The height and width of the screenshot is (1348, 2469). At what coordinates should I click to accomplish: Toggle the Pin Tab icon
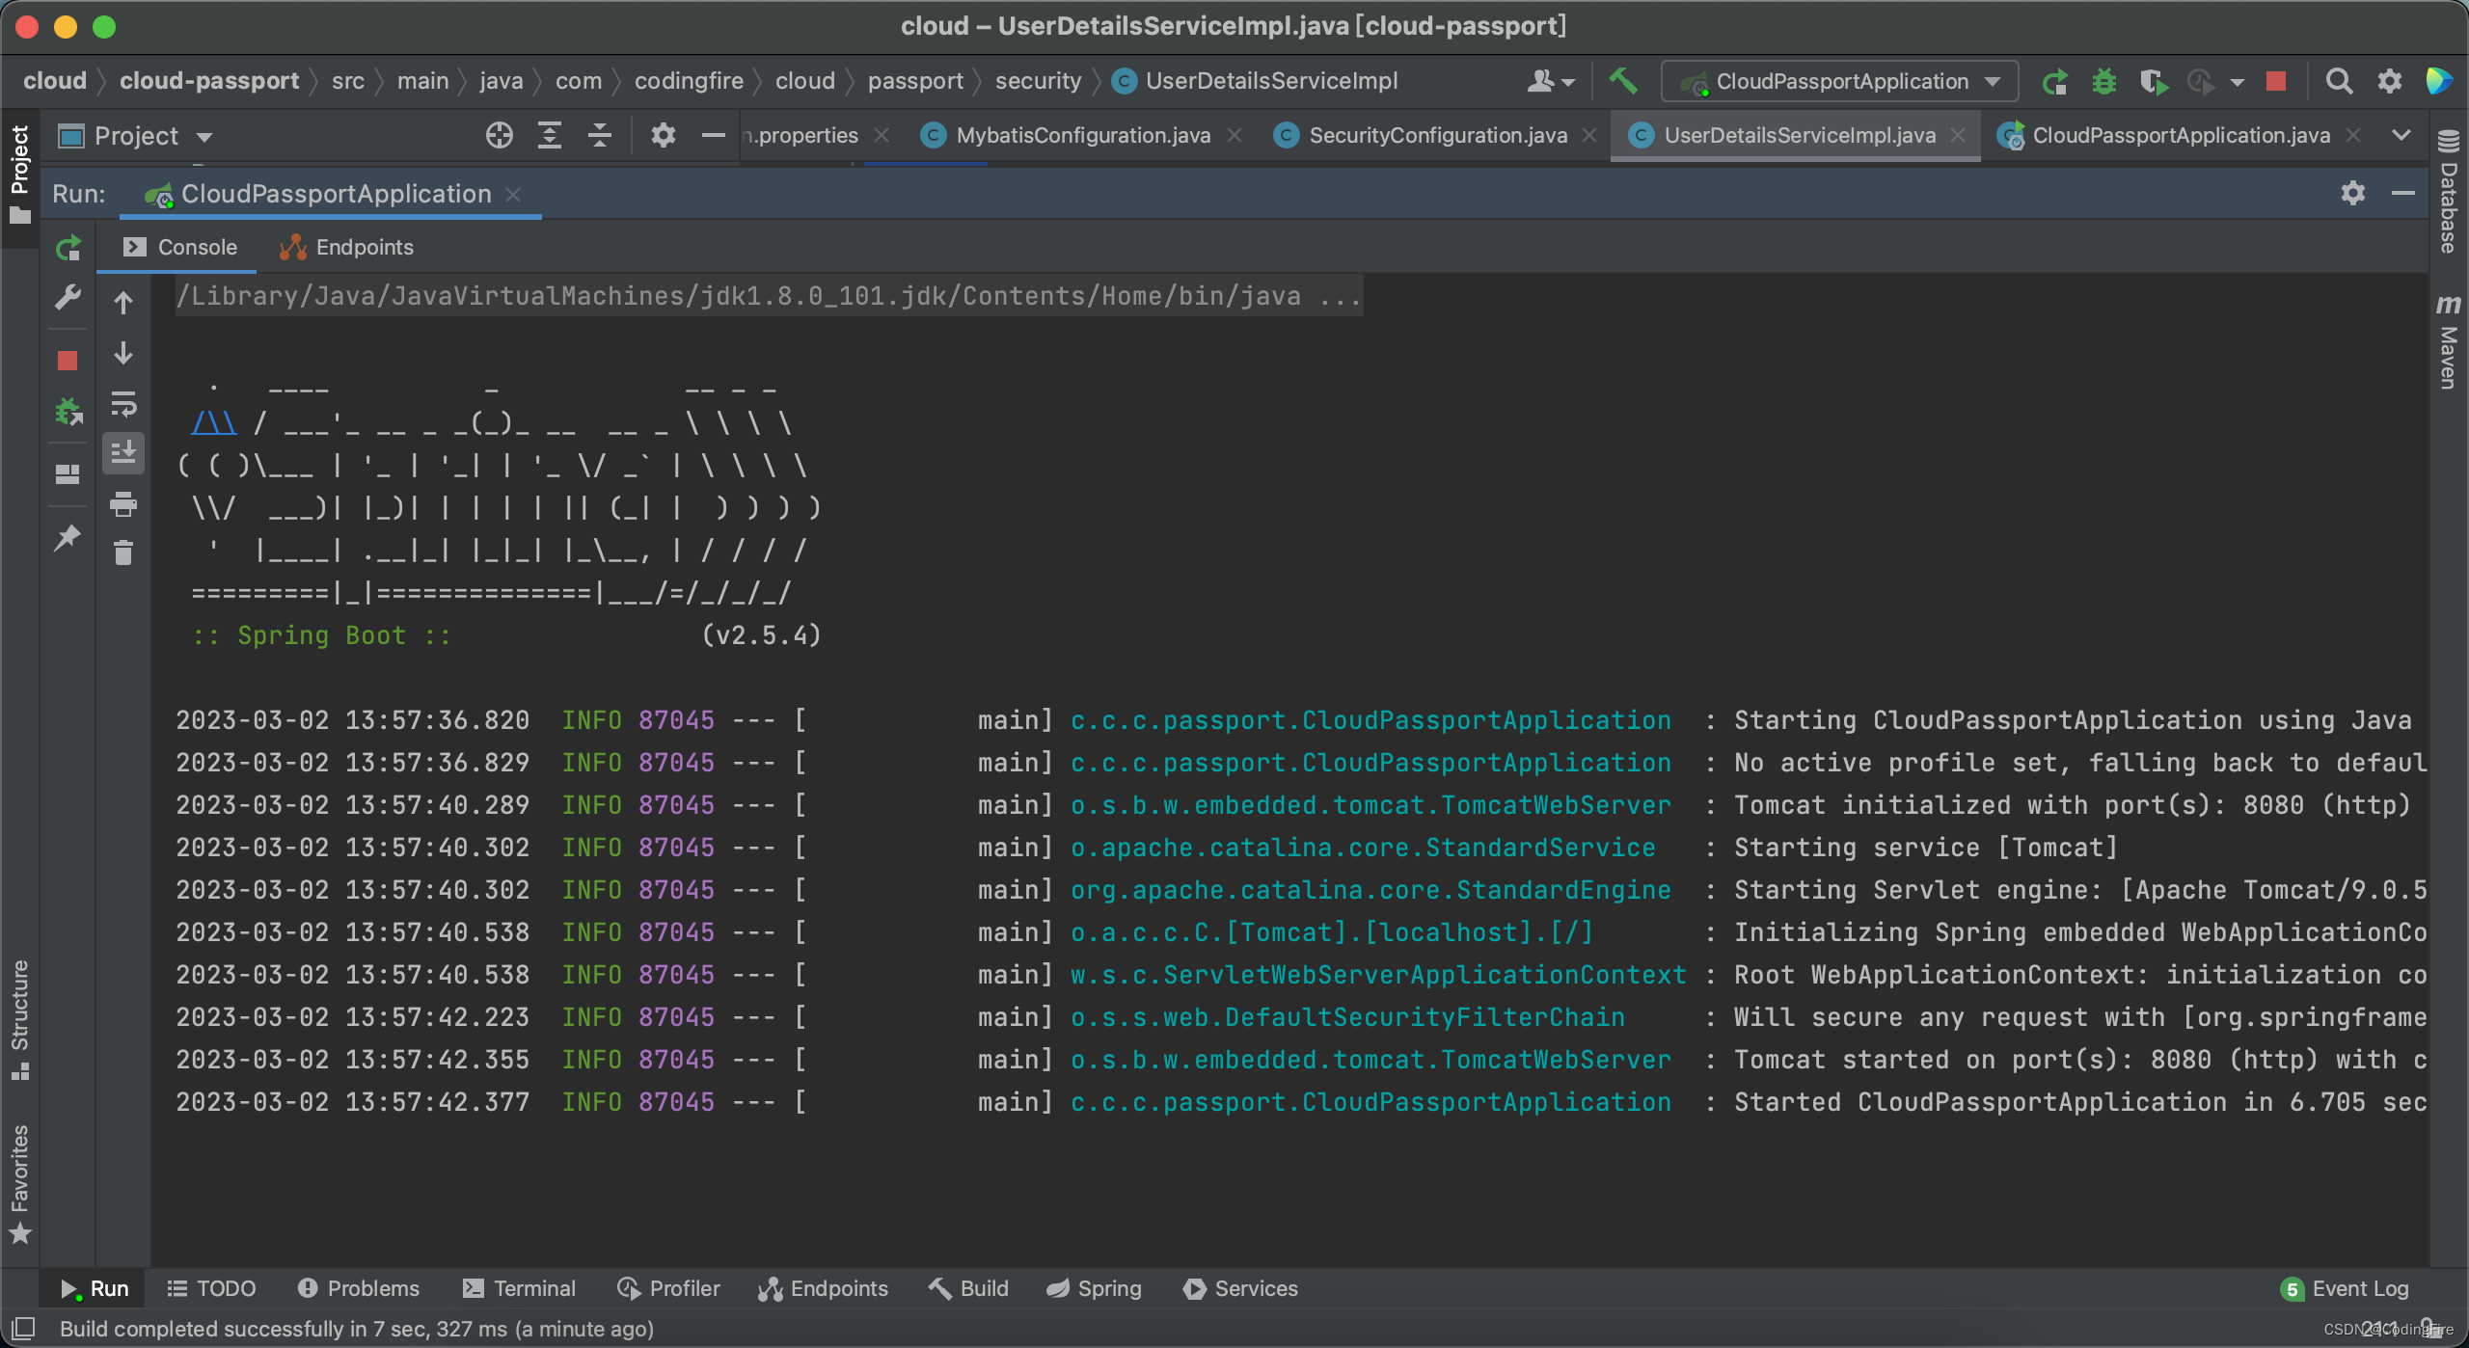(x=68, y=537)
